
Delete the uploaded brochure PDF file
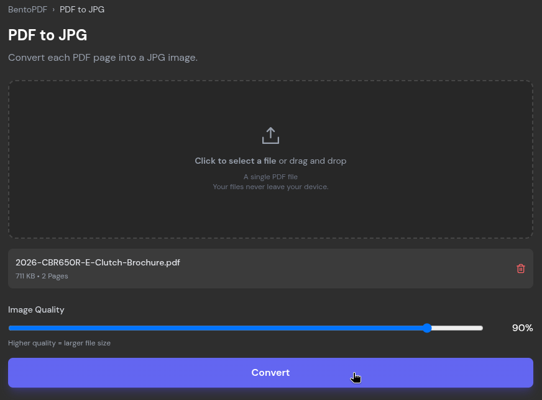pyautogui.click(x=521, y=269)
